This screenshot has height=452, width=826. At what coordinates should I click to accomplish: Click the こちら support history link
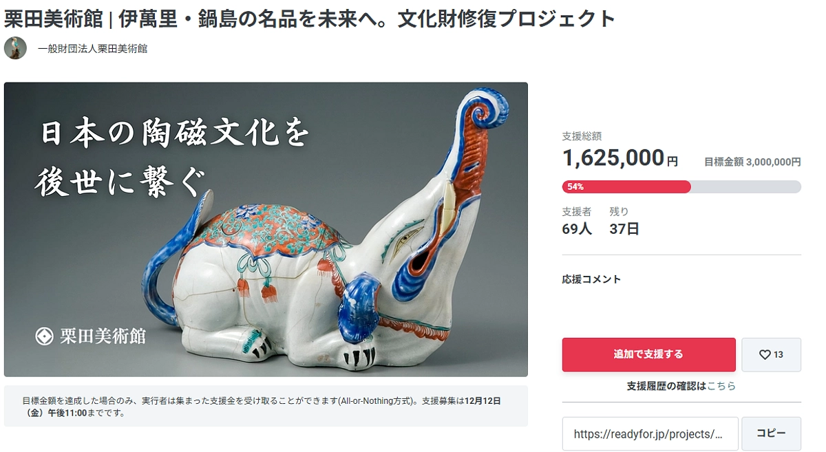click(721, 386)
